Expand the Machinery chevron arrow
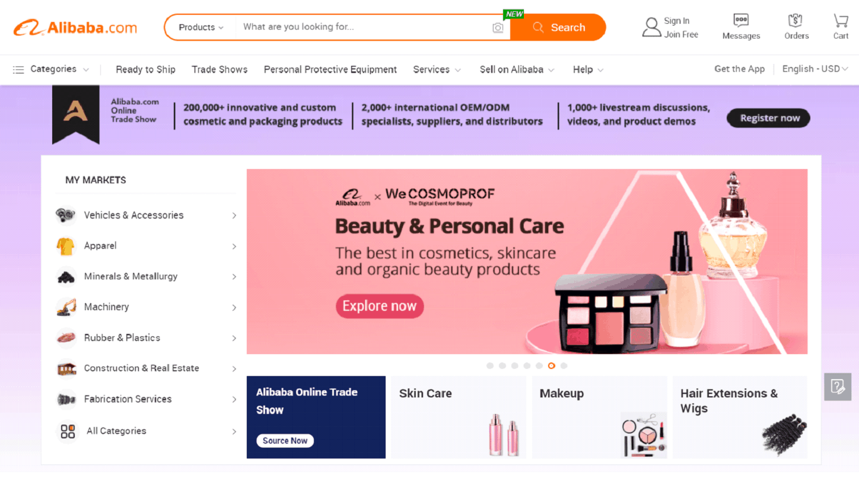 (234, 307)
